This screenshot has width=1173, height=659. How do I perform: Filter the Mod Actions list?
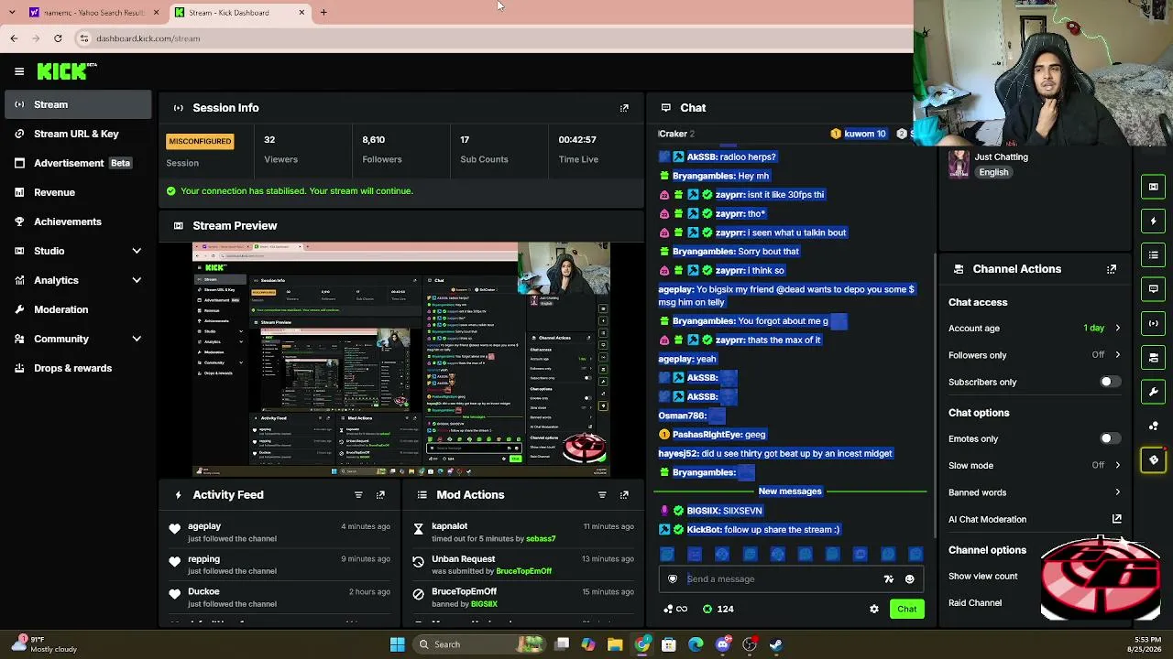pos(602,495)
